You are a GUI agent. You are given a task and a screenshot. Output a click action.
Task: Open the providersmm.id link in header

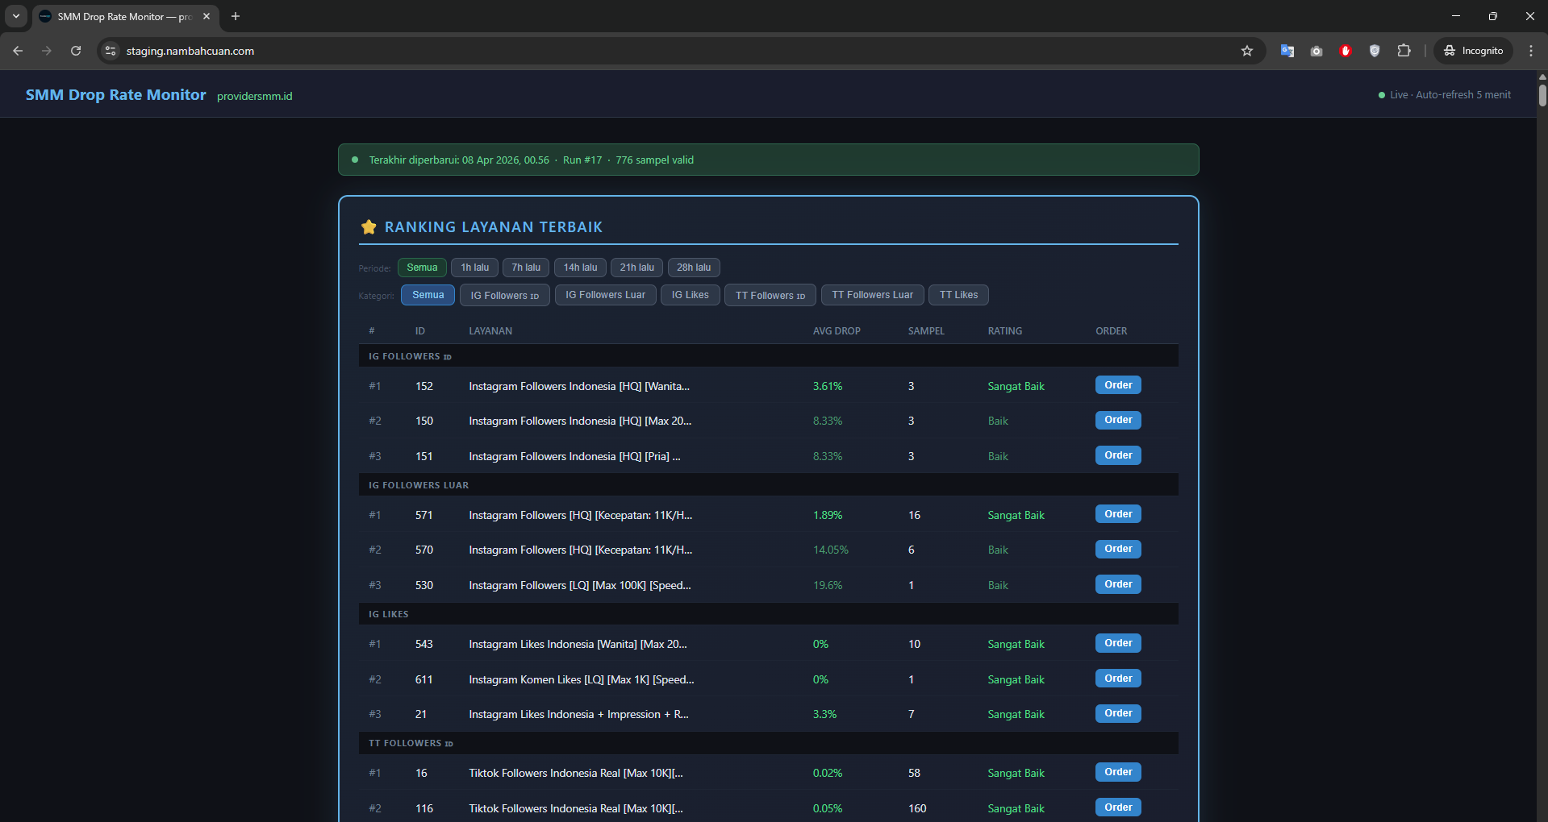pos(254,96)
